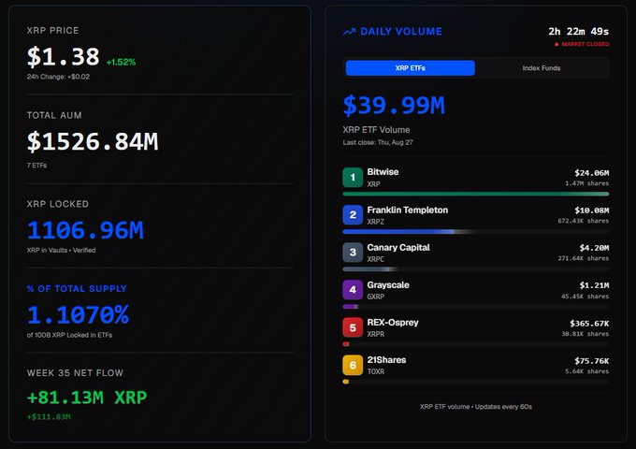Click the WEEK 35 NET FLOW heading
The image size is (636, 449).
[x=75, y=373]
